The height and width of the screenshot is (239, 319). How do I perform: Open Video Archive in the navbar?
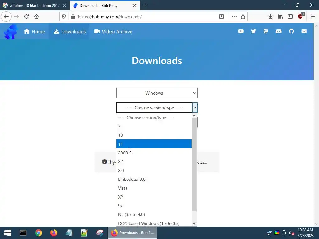pyautogui.click(x=113, y=31)
